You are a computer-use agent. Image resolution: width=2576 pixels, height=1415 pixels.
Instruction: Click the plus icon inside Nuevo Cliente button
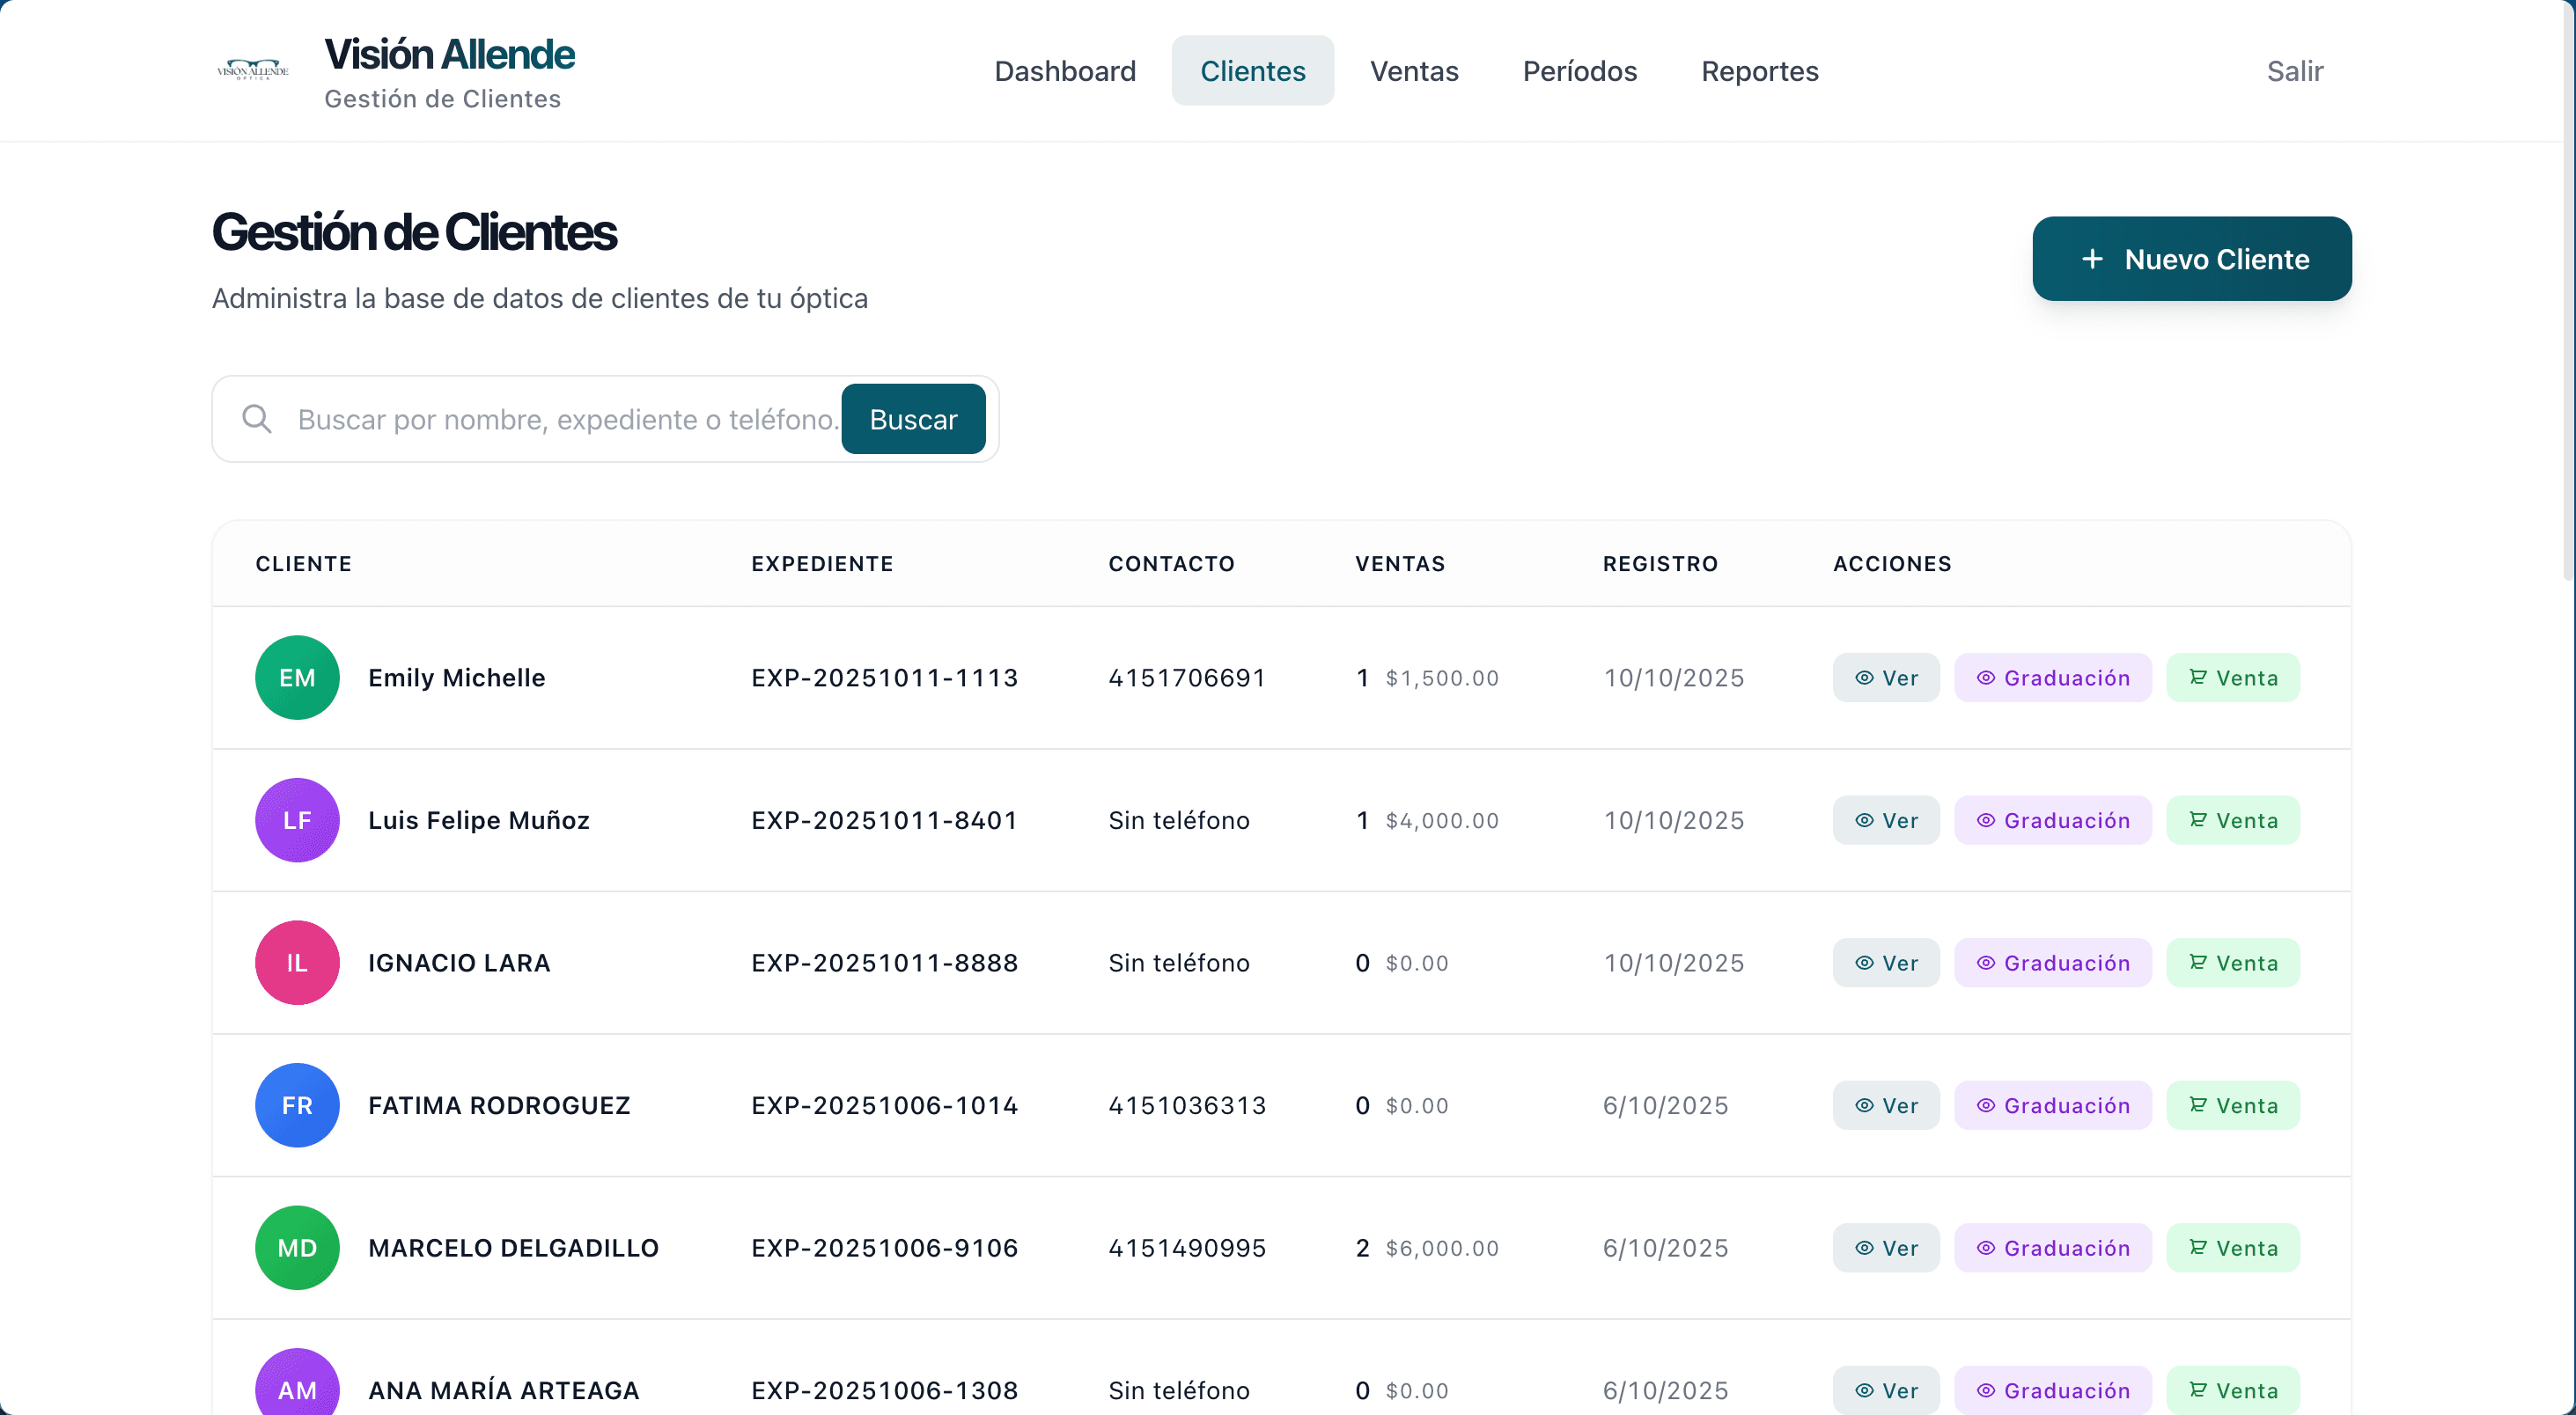point(2092,259)
